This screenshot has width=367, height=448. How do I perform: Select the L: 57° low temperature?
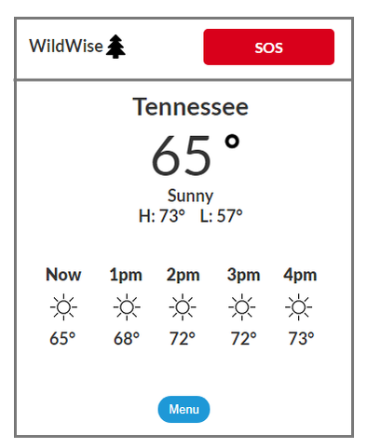(221, 216)
